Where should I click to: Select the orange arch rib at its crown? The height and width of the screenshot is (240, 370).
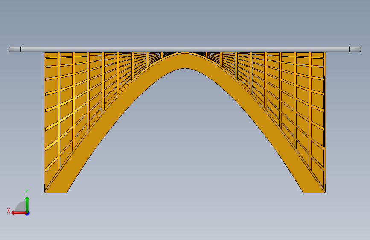point(185,61)
